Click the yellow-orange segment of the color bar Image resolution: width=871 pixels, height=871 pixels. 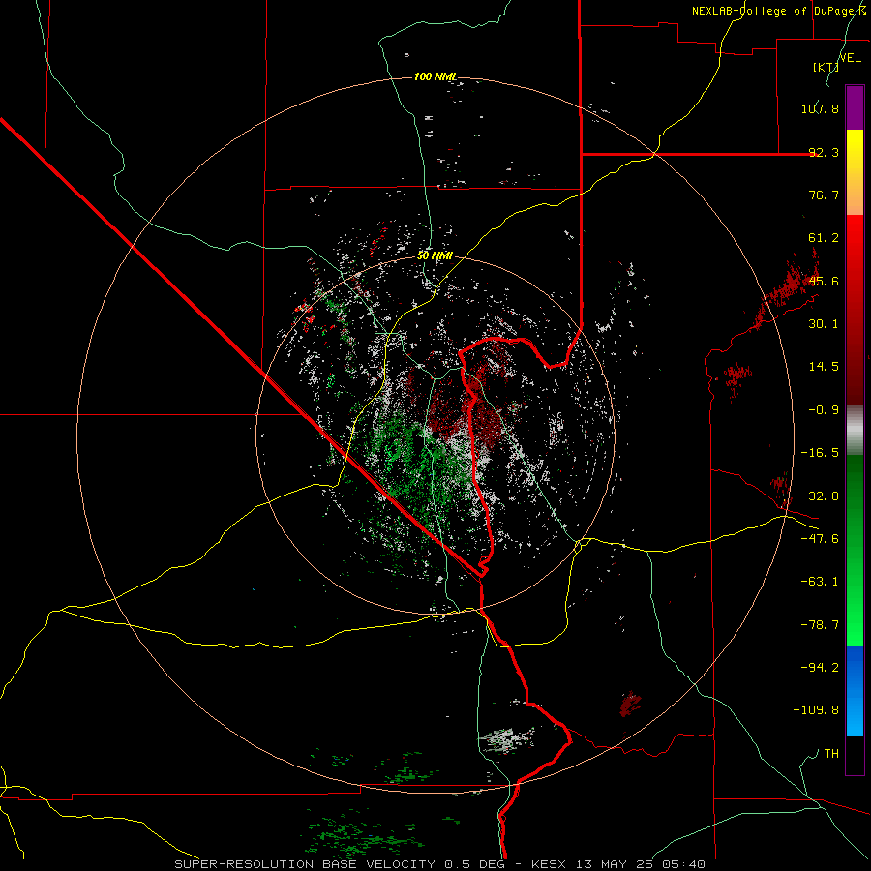855,172
